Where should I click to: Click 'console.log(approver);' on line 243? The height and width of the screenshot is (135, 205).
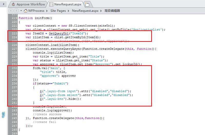(x=53, y=111)
